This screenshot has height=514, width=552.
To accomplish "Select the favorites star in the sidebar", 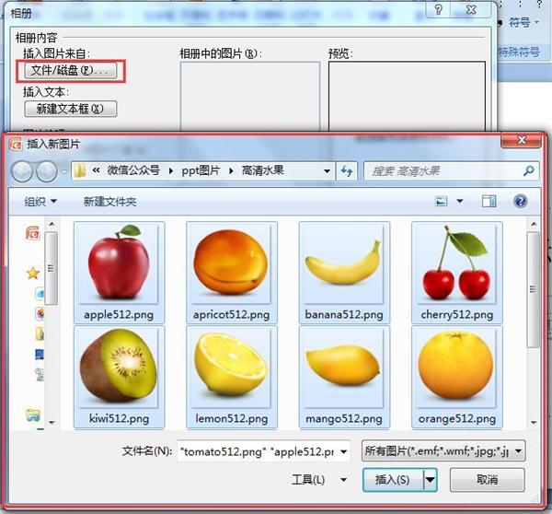I will pyautogui.click(x=33, y=273).
